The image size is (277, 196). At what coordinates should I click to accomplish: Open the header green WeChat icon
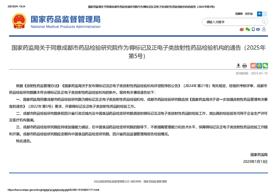click(x=247, y=29)
